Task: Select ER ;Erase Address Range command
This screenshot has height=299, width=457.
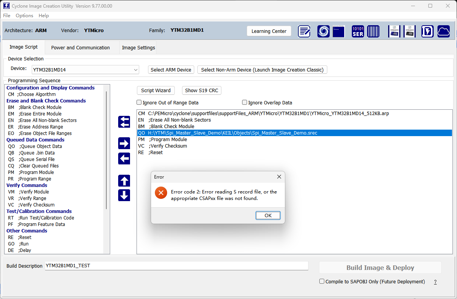Action: (35, 127)
